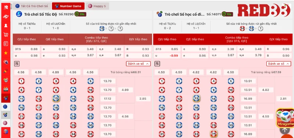294x138 pixels.
Task: Open bet list icon in Tốc Độ game
Action: pyautogui.click(x=17, y=64)
